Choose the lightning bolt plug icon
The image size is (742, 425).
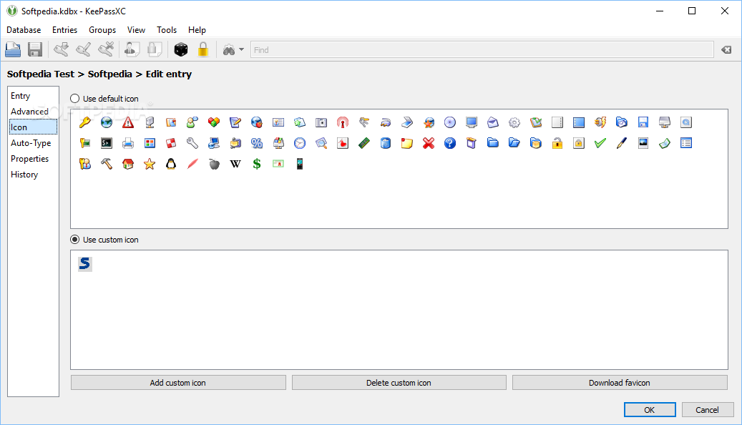click(600, 122)
